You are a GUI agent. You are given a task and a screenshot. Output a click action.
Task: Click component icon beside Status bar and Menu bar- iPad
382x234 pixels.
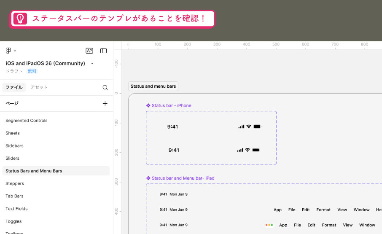tap(148, 178)
